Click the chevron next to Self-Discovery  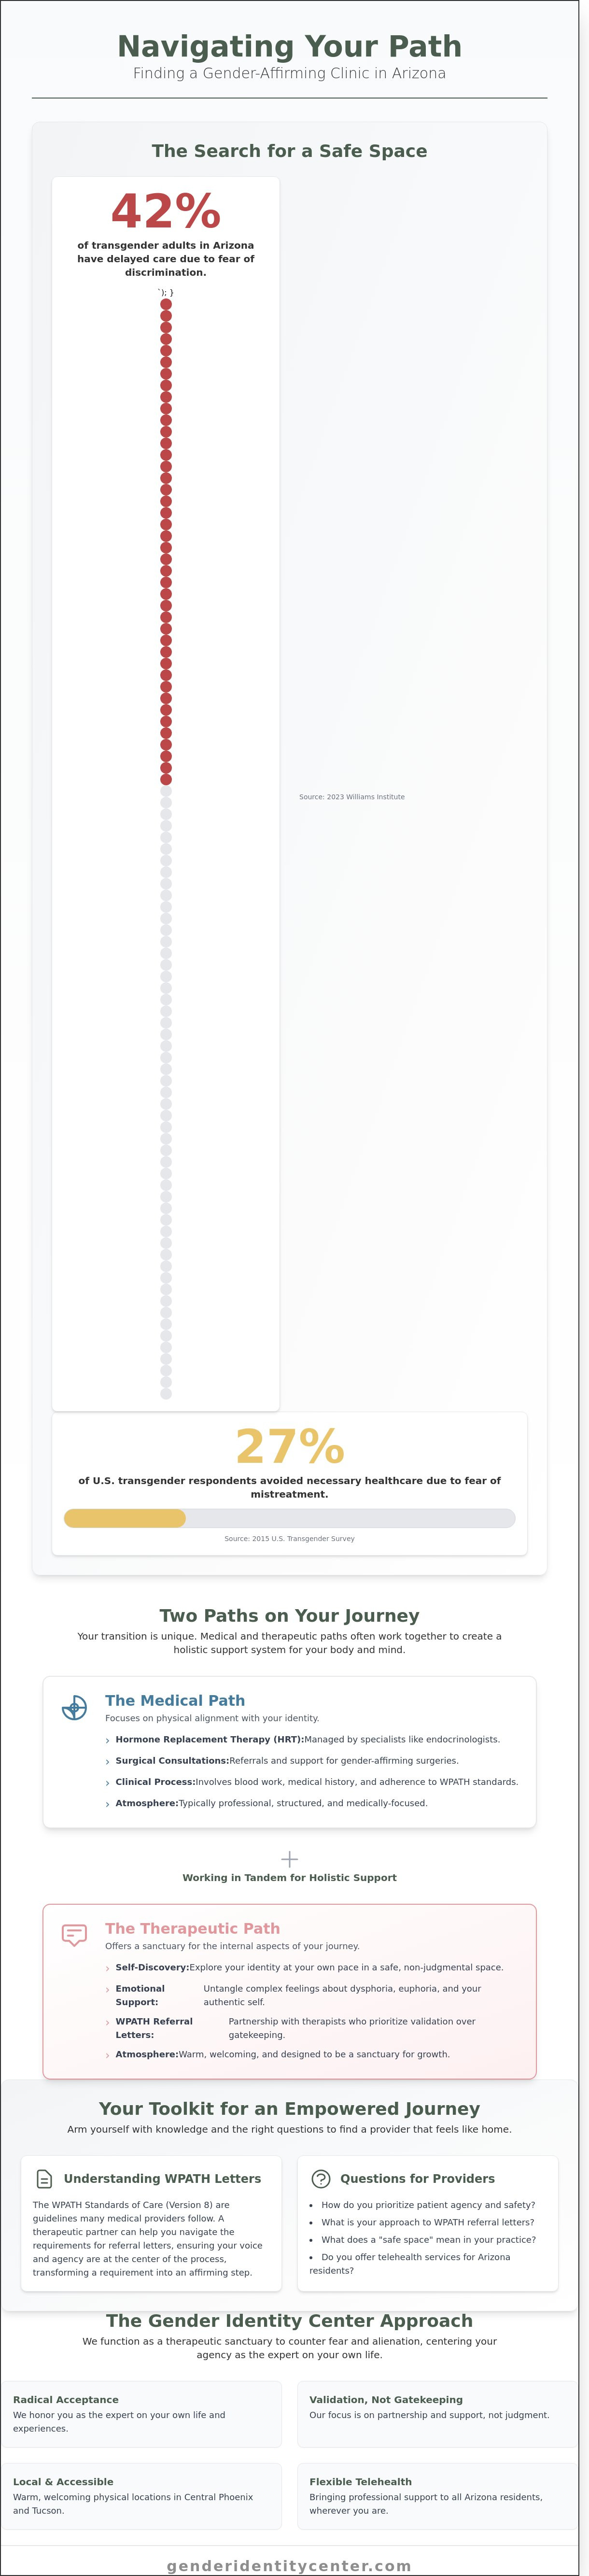coord(108,1968)
